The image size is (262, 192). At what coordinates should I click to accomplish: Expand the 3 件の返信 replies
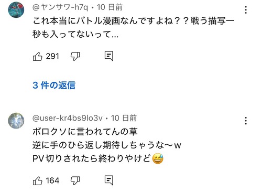click(54, 86)
